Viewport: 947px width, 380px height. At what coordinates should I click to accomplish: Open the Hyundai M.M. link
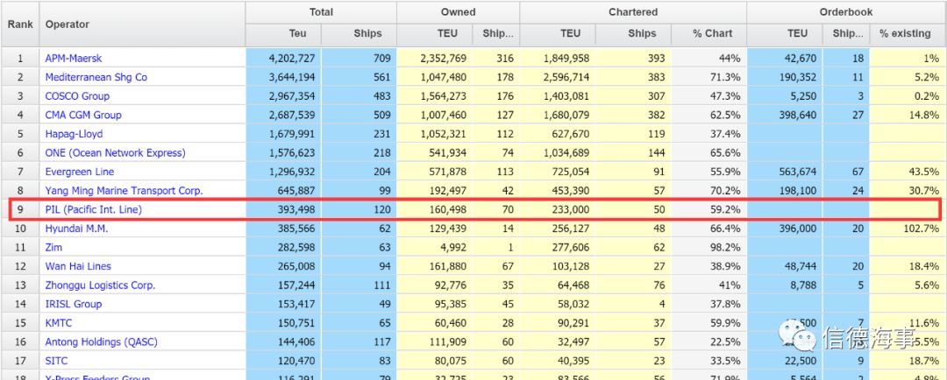pos(76,229)
